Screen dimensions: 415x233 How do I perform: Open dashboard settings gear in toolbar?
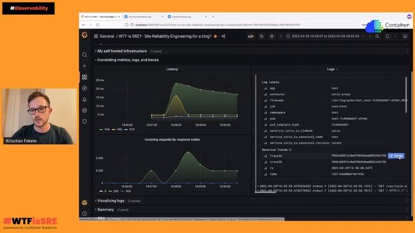coord(272,36)
